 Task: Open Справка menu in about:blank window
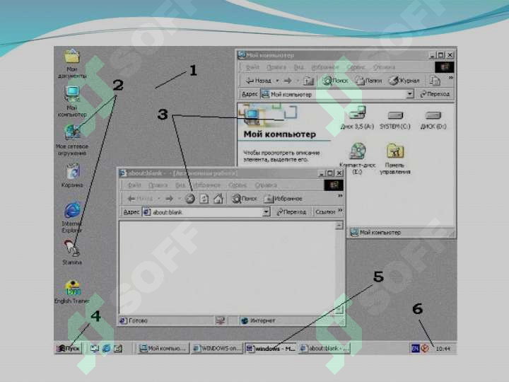pos(266,185)
